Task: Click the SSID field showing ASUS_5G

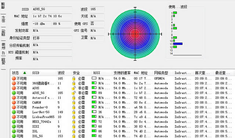Action: (52, 9)
